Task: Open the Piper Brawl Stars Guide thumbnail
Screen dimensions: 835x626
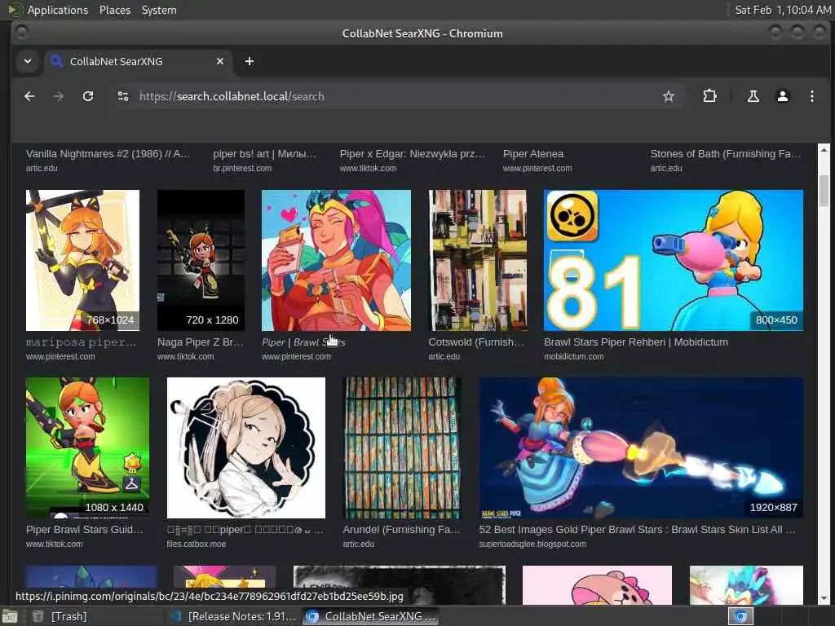Action: (87, 447)
